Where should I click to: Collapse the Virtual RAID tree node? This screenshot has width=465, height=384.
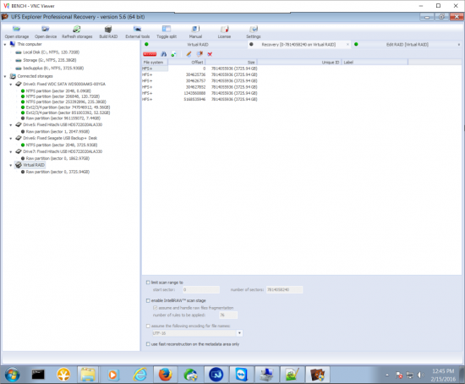tap(11, 165)
